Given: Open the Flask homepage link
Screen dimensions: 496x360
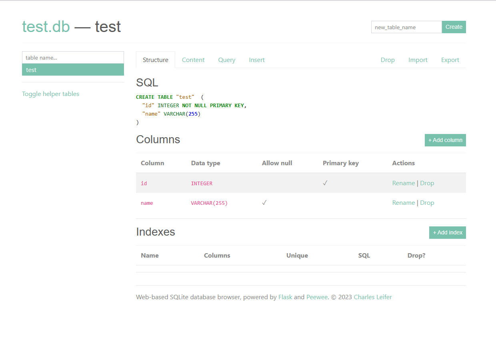Looking at the screenshot, I should coord(285,297).
